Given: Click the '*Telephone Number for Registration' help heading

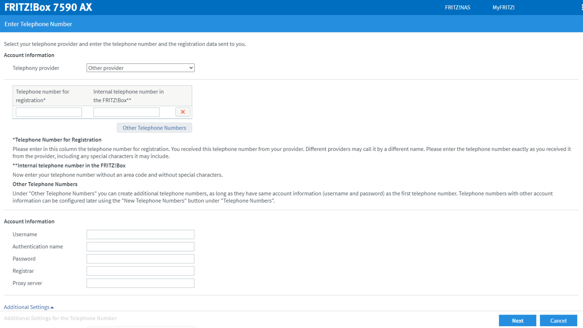Looking at the screenshot, I should pyautogui.click(x=57, y=140).
